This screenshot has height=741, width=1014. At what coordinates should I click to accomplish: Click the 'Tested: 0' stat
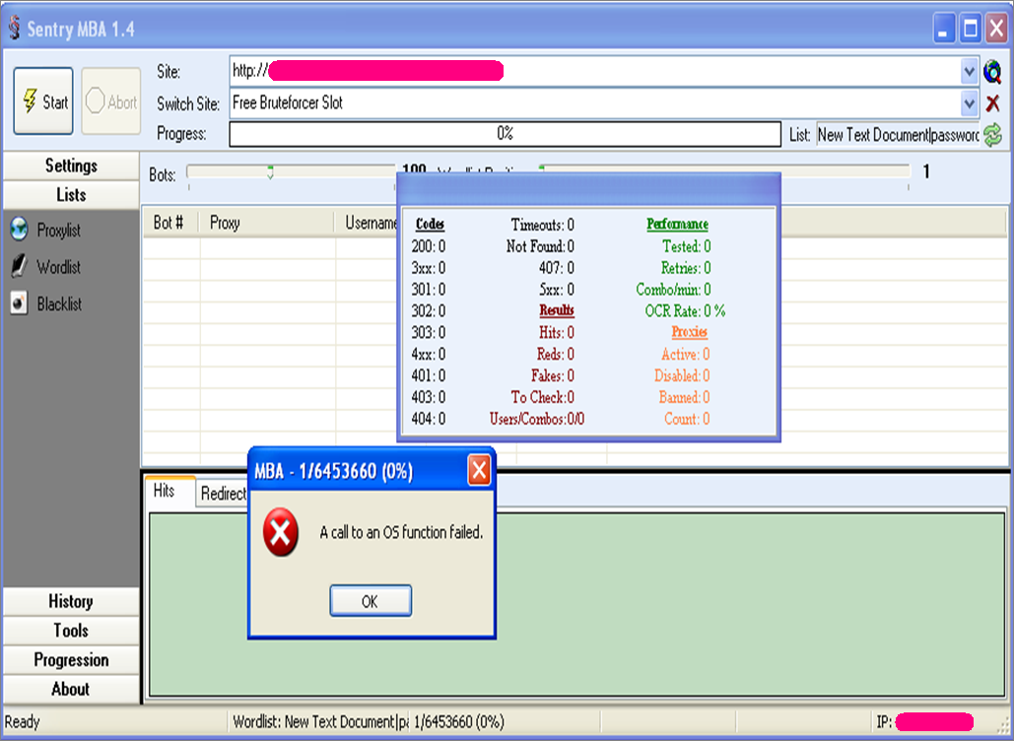pyautogui.click(x=686, y=245)
